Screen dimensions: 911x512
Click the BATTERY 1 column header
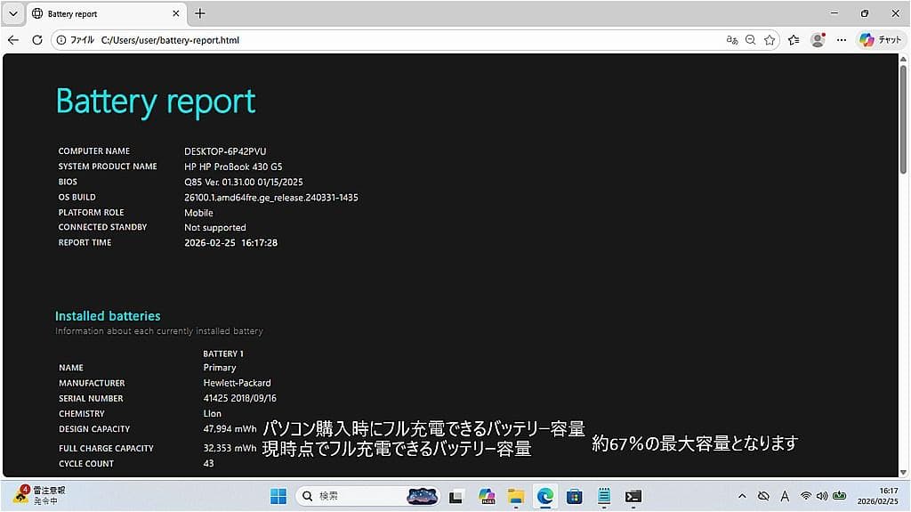[223, 354]
